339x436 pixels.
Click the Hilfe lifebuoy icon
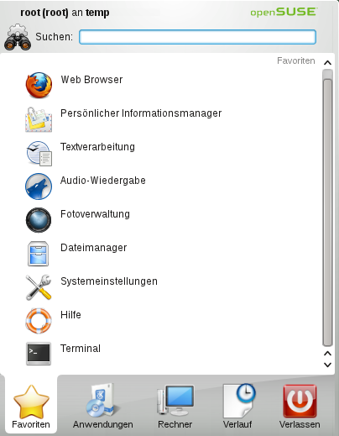[x=39, y=321]
